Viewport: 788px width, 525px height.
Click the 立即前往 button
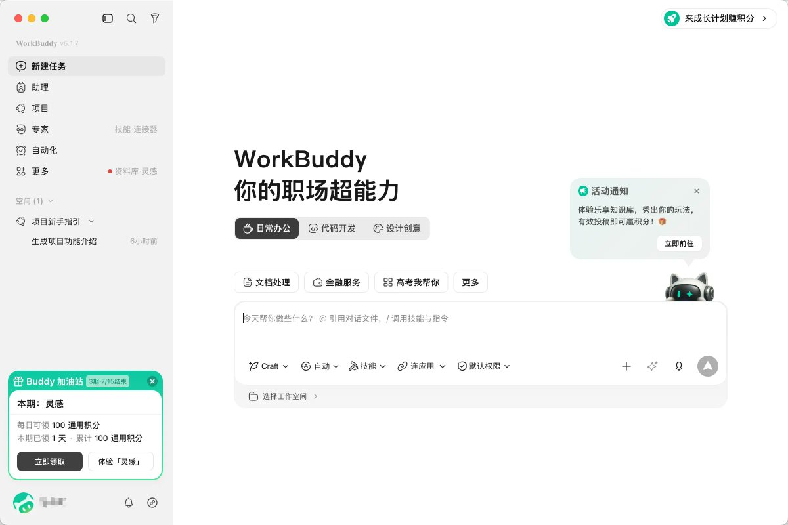[679, 243]
